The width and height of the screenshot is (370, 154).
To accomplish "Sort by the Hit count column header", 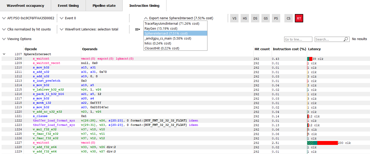I will click(262, 49).
